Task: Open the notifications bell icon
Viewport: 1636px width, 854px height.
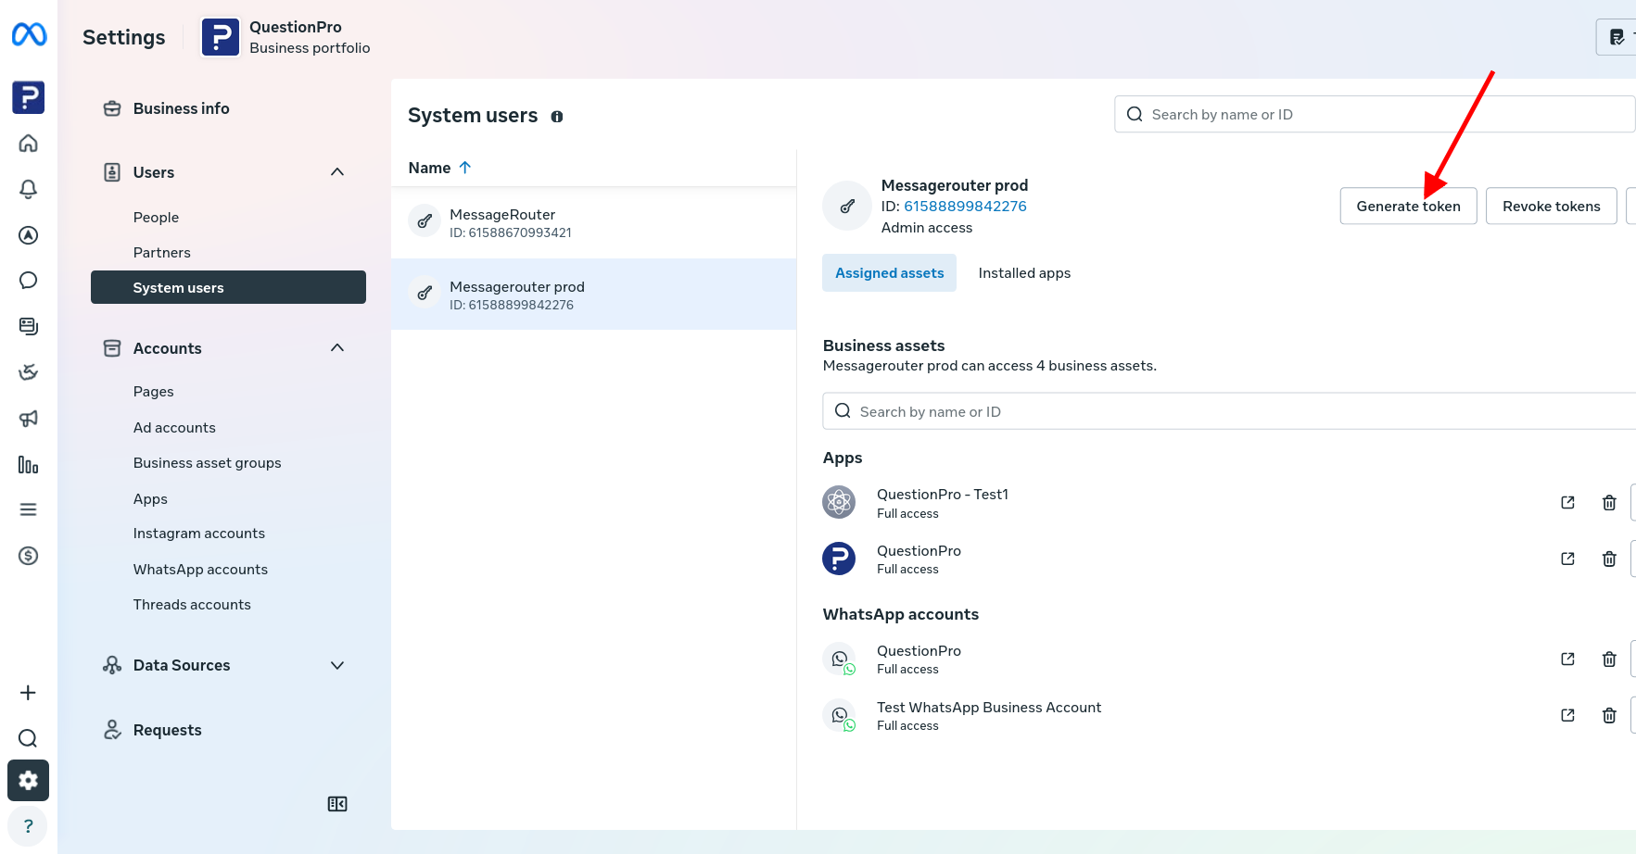Action: point(28,189)
